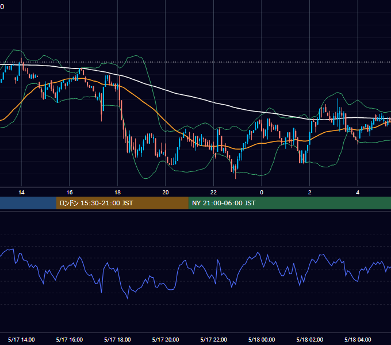Click the ロンドン 15:30-21:00 JST session bar
The height and width of the screenshot is (345, 391).
(122, 203)
